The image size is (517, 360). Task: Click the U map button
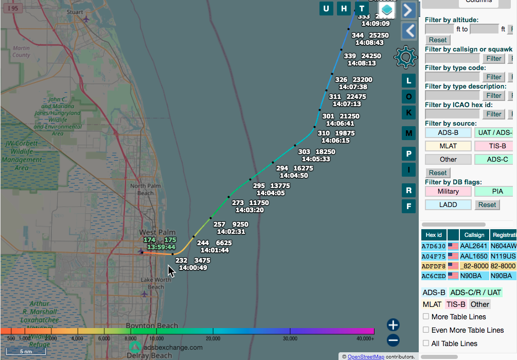[326, 9]
